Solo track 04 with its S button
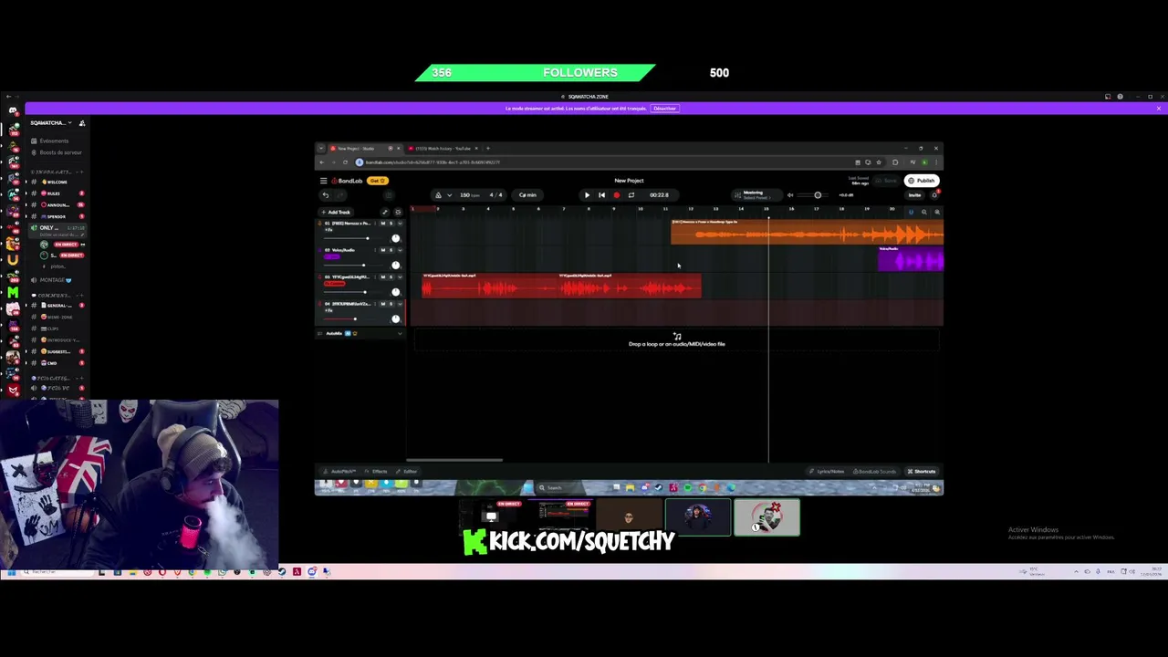The image size is (1168, 657). 391,304
